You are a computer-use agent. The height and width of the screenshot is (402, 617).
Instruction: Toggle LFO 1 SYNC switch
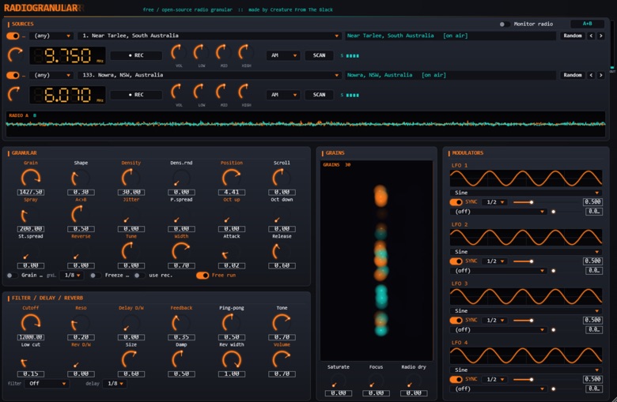click(456, 202)
